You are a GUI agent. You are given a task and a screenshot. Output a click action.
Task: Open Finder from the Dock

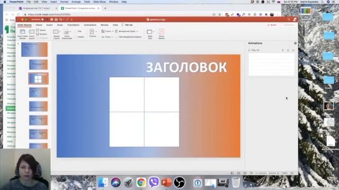click(103, 182)
